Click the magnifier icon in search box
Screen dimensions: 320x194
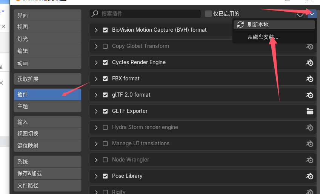[95, 14]
